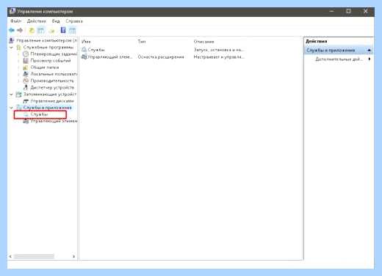Collapse the Службы и приложения tree node
Screen dimensions: 382x276
[11, 108]
